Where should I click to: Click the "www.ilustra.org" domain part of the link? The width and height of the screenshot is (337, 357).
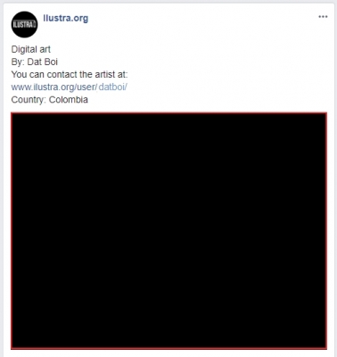(44, 87)
